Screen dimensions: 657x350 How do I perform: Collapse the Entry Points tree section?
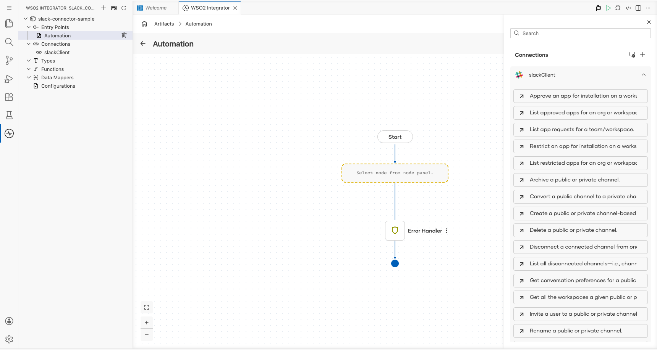click(x=29, y=27)
